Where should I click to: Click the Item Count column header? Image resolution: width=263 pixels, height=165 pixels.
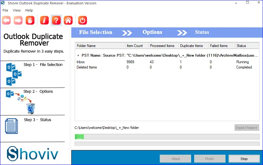[x=137, y=46]
